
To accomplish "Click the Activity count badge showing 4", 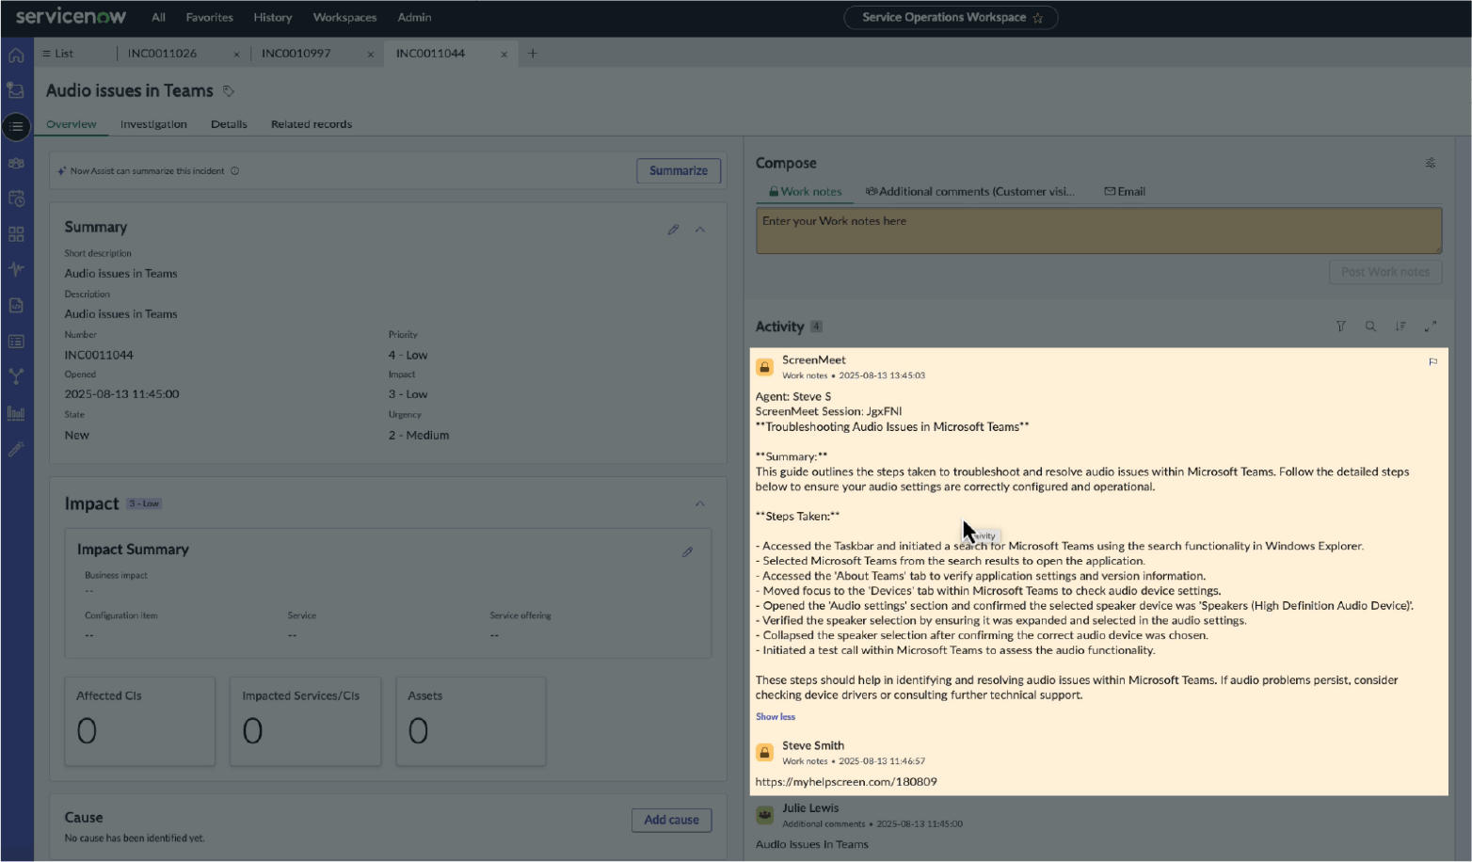I will 816,327.
